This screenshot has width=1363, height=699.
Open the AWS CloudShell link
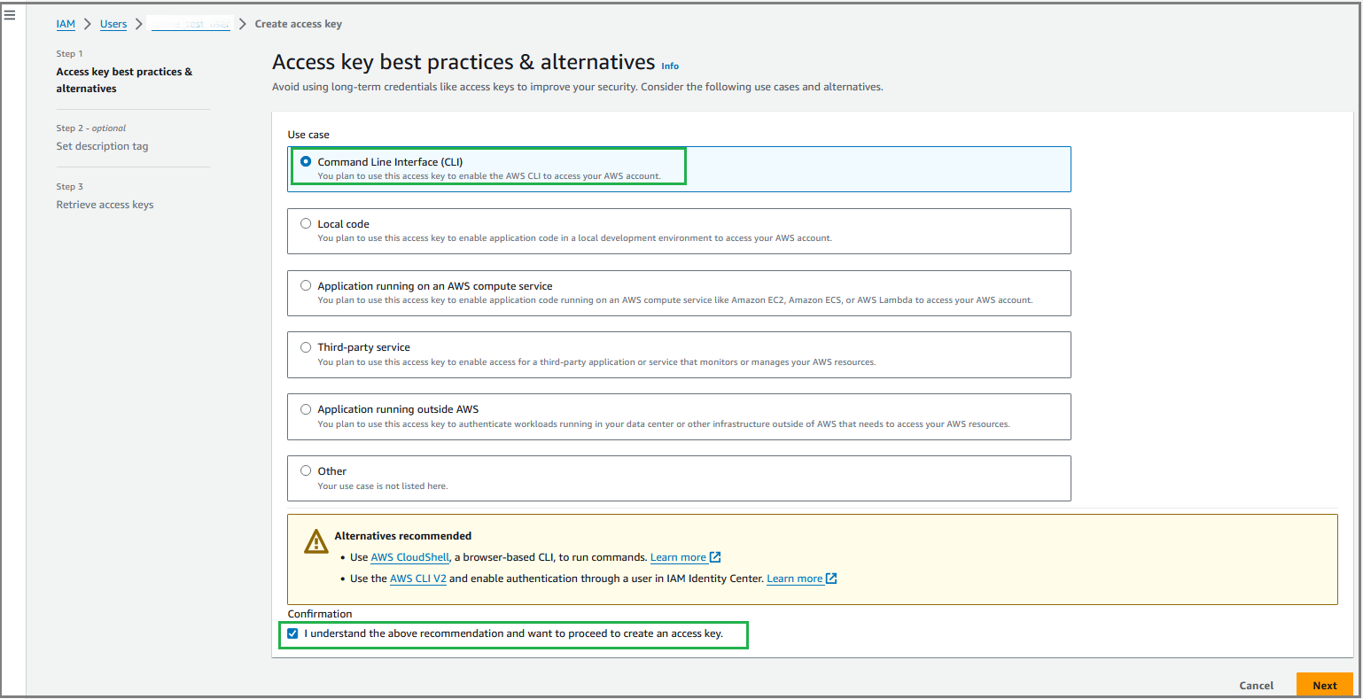[410, 557]
